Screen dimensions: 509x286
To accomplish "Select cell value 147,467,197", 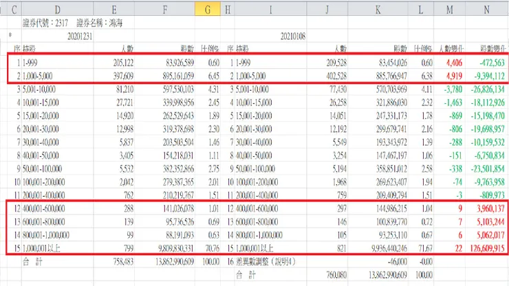I will click(391, 155).
